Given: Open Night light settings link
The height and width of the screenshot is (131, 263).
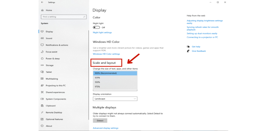Looking at the screenshot, I should tap(102, 32).
